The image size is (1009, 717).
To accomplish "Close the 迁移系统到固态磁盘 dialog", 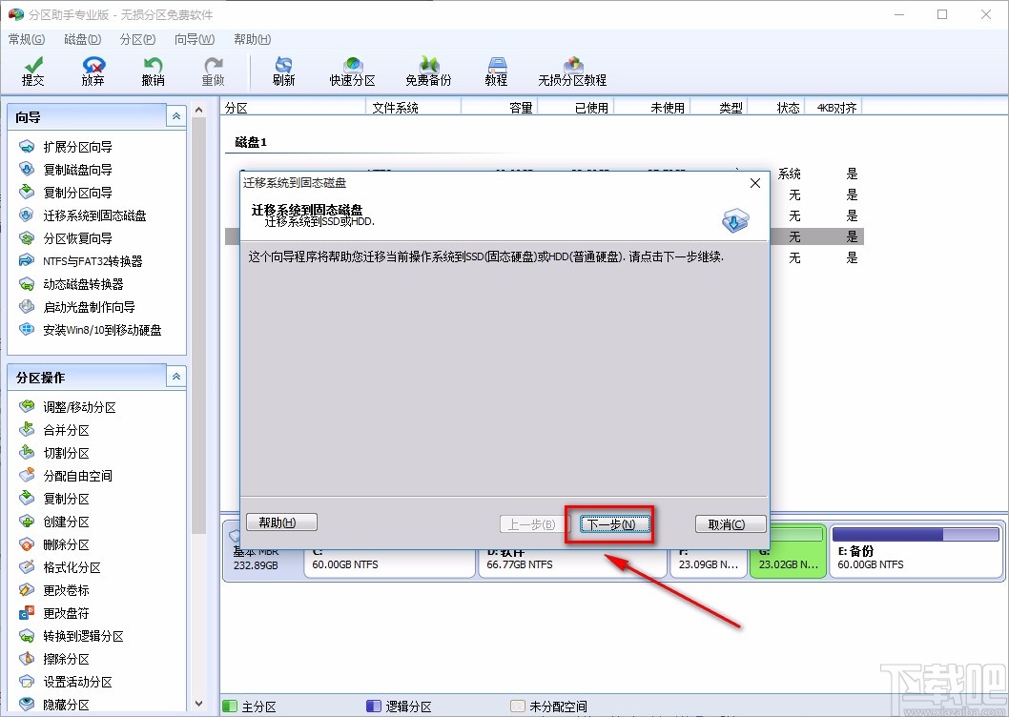I will tap(755, 183).
